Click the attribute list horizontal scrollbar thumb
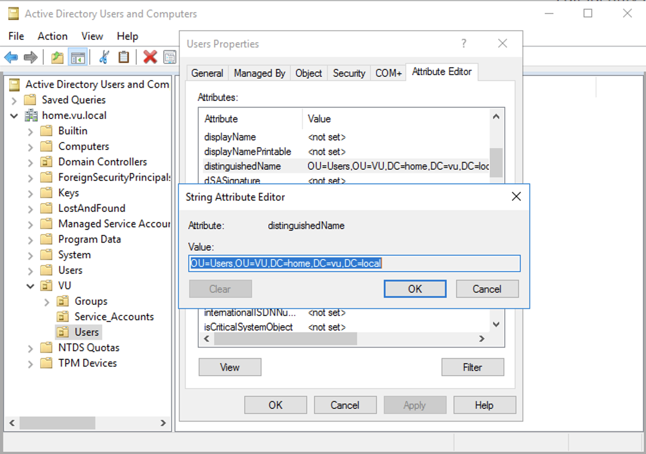The height and width of the screenshot is (454, 646). point(286,339)
